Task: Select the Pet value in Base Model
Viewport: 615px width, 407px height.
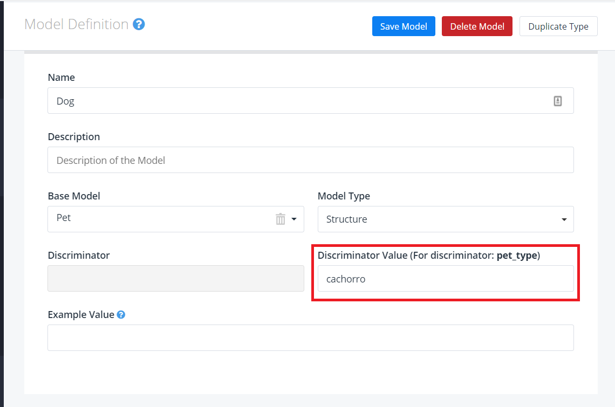Action: [64, 218]
